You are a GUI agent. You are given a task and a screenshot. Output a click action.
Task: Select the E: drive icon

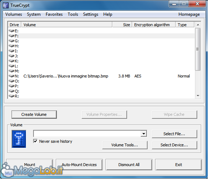coord(12,31)
